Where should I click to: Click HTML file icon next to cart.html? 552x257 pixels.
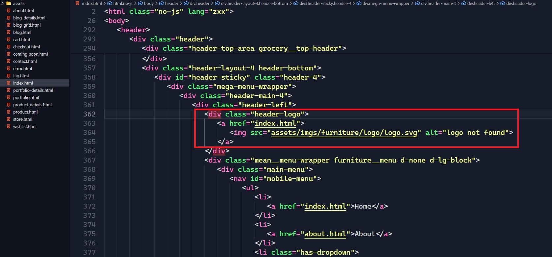pos(9,39)
